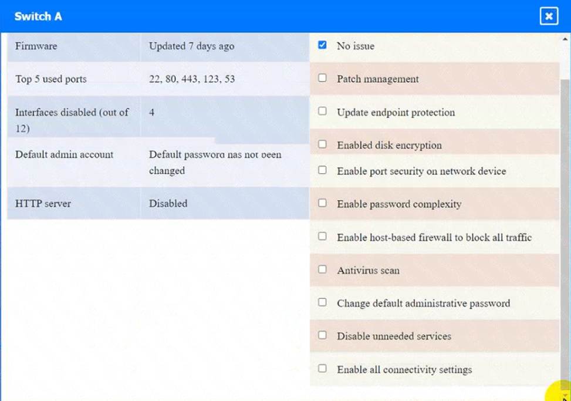Tick Enable all connectivity settings checkbox
Screen dimensions: 571x401
click(x=322, y=369)
